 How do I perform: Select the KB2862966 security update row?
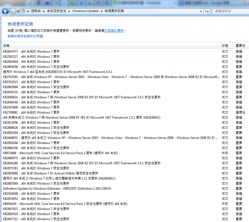coord(124,87)
